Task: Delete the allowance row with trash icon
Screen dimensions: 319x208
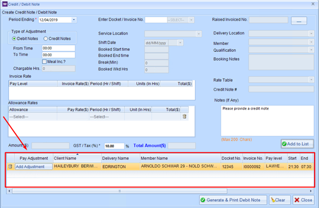Action: [184, 116]
